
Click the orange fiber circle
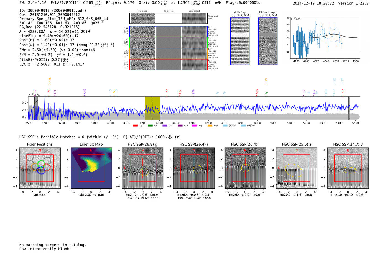35,167
